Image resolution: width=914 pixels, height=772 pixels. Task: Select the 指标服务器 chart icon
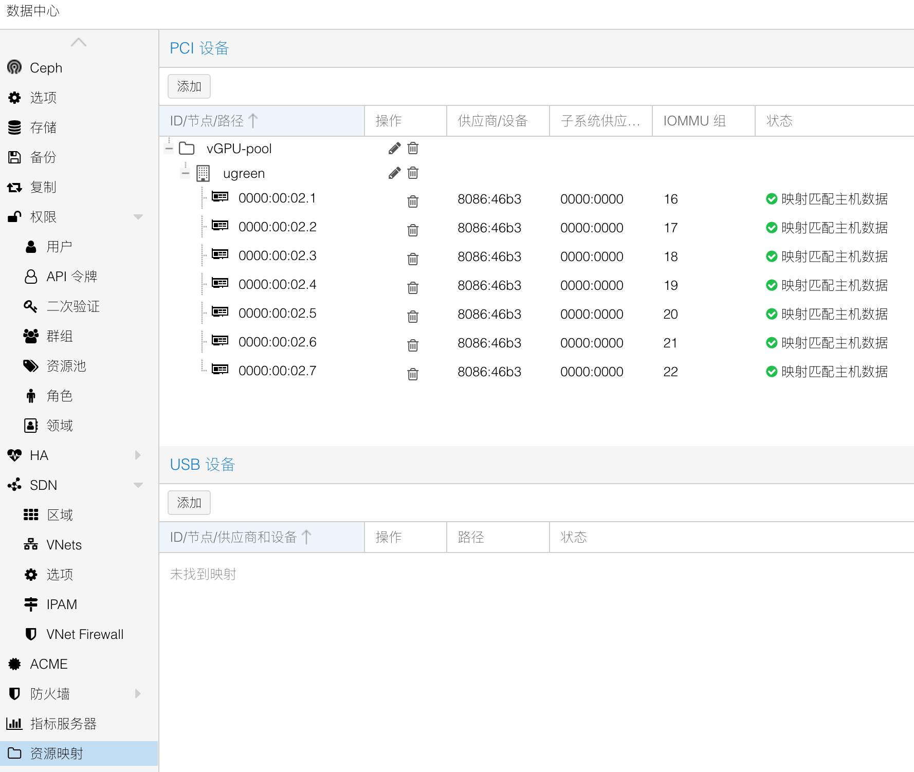[x=14, y=723]
